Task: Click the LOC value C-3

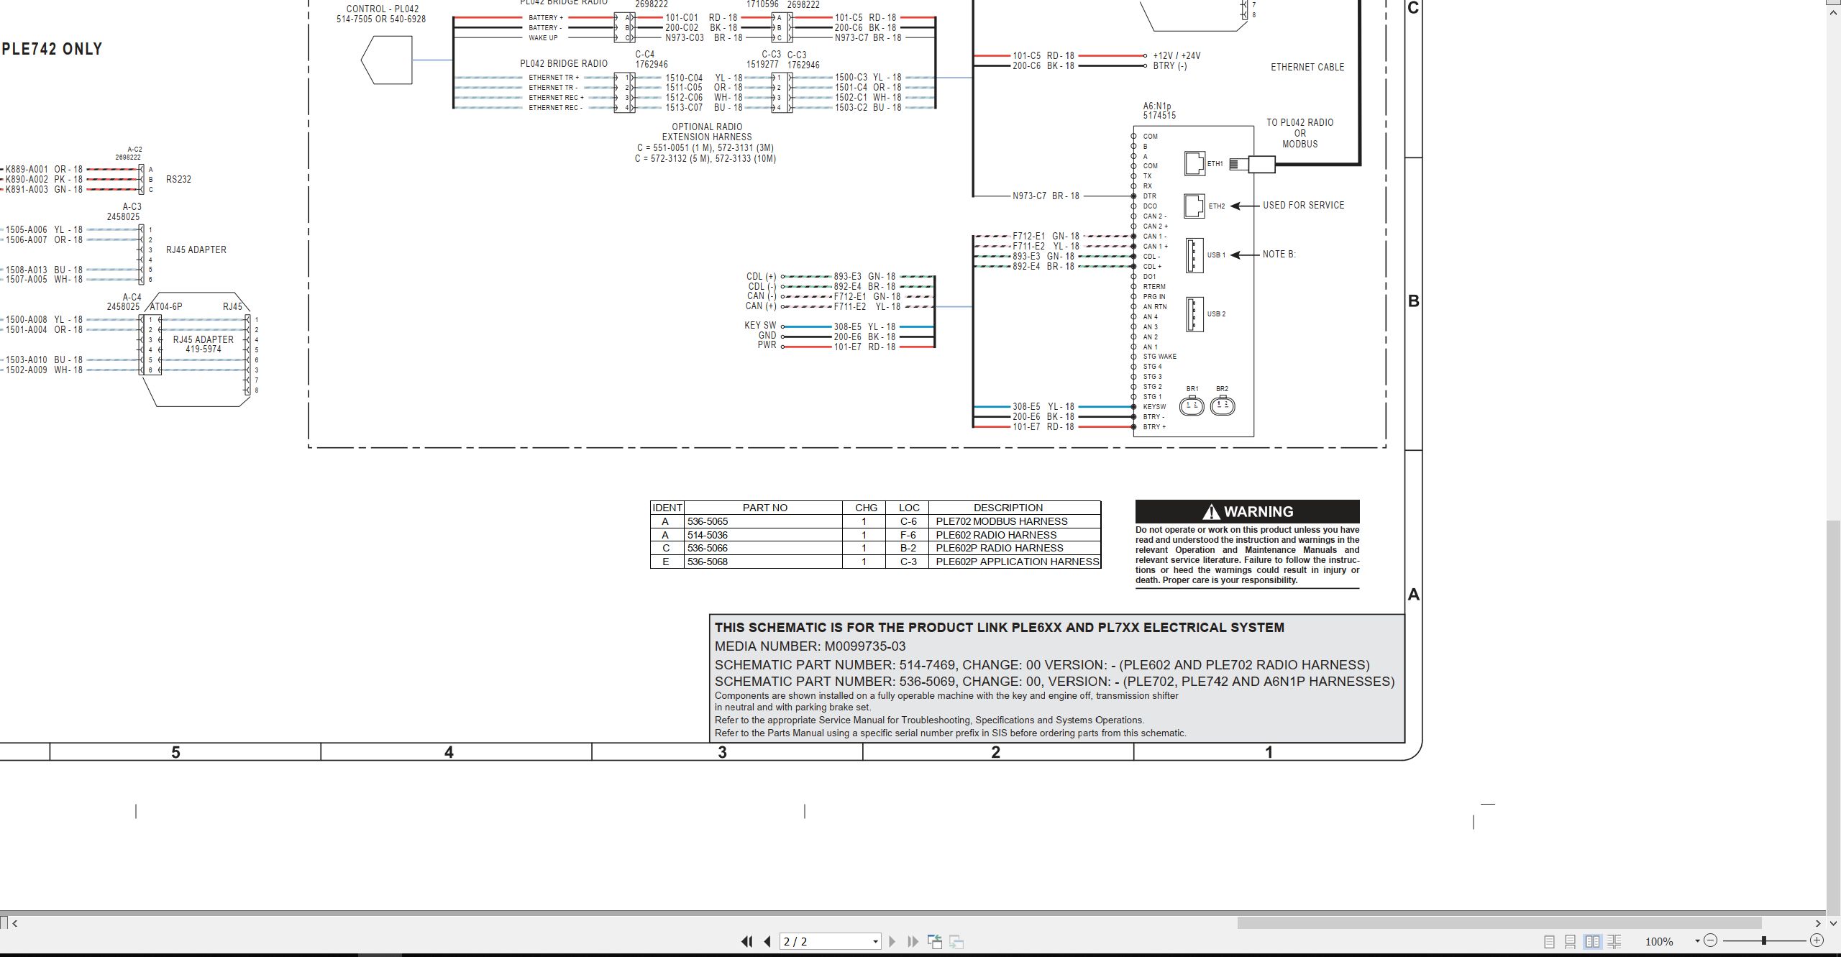Action: pyautogui.click(x=908, y=562)
